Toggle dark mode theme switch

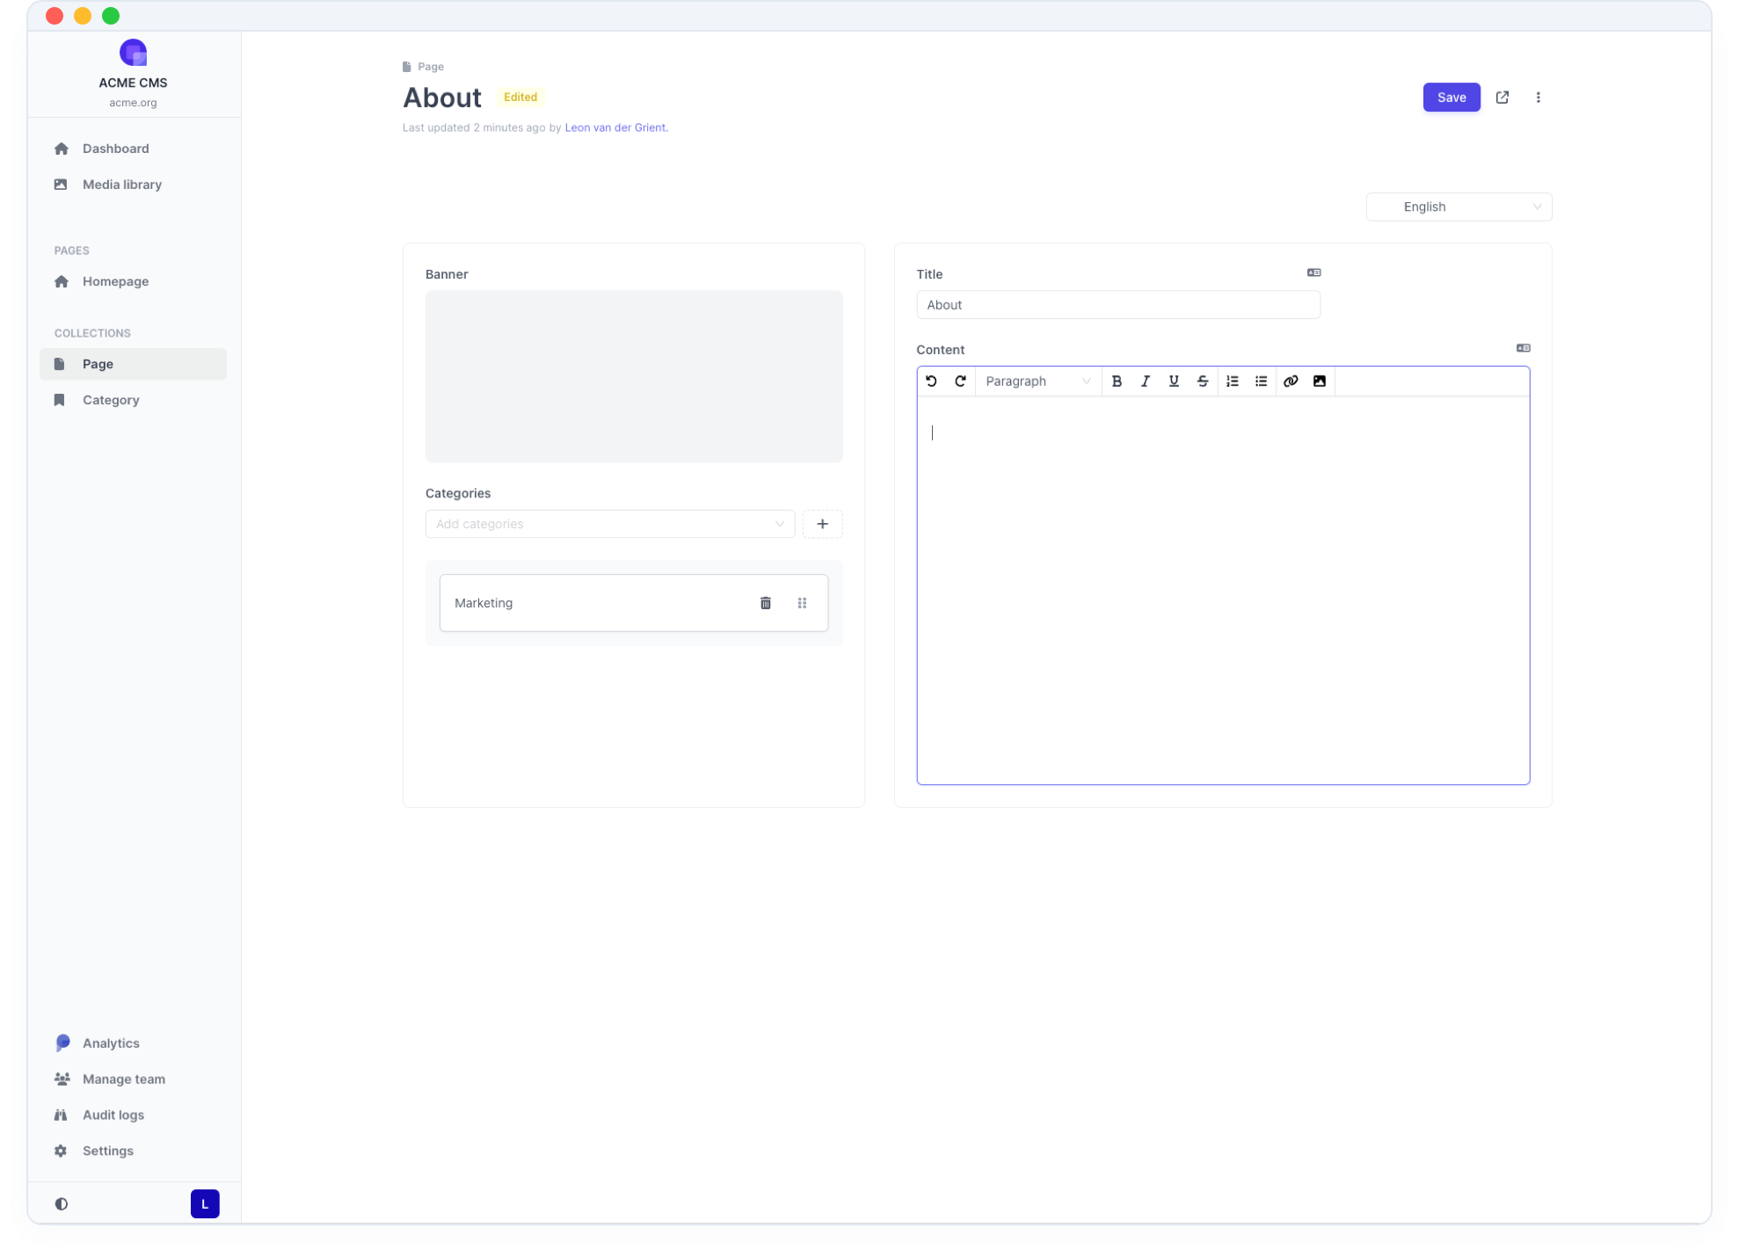61,1203
